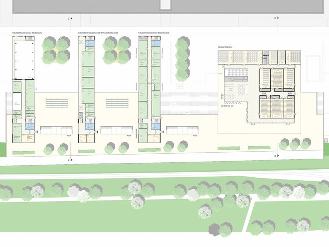Screen dimensions: 329x247
Task: Click the bicycle rack block between first two buildings
Action: coord(56,102)
